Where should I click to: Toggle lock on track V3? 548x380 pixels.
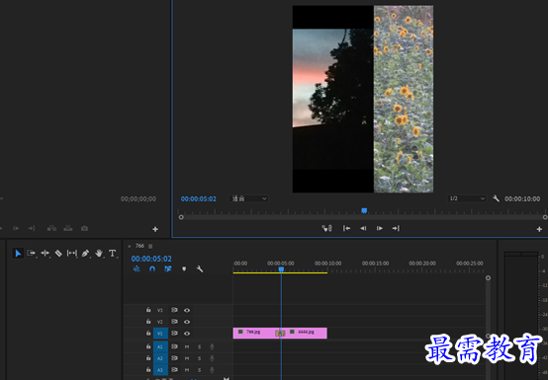148,310
